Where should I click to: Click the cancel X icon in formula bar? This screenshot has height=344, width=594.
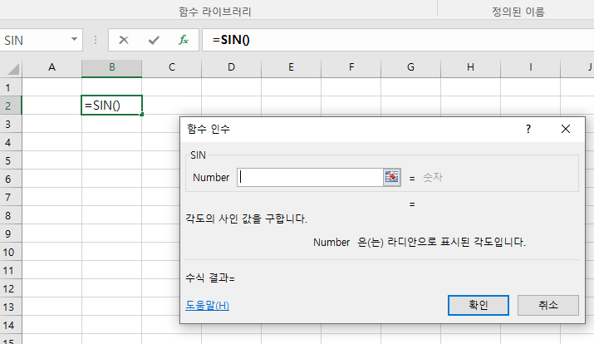pyautogui.click(x=124, y=40)
